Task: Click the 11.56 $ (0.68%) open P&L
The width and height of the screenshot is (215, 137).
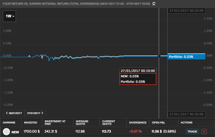Action: pyautogui.click(x=164, y=131)
